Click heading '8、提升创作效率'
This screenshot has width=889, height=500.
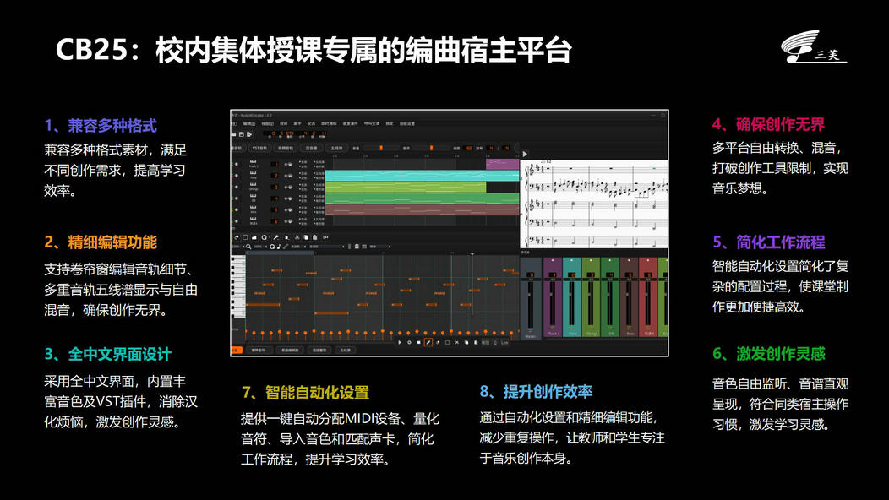coord(536,391)
